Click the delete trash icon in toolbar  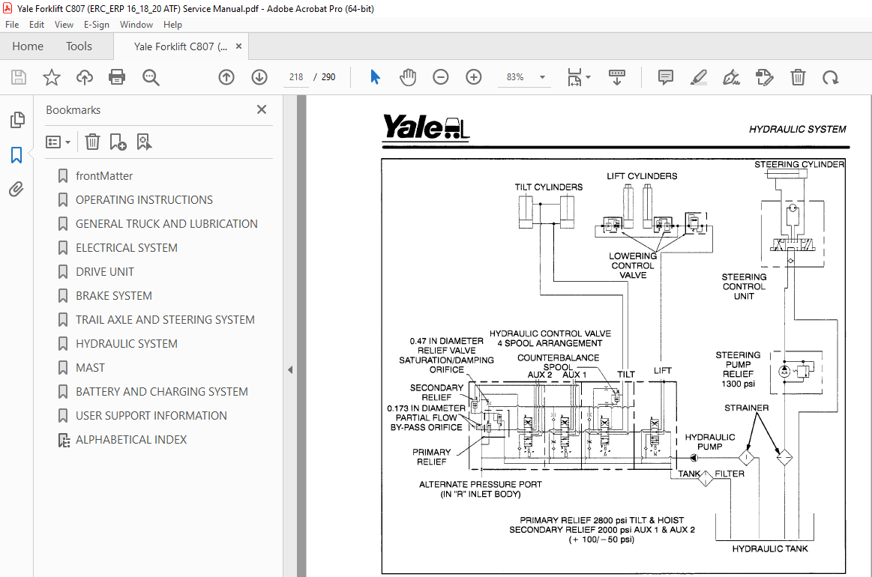click(x=798, y=77)
